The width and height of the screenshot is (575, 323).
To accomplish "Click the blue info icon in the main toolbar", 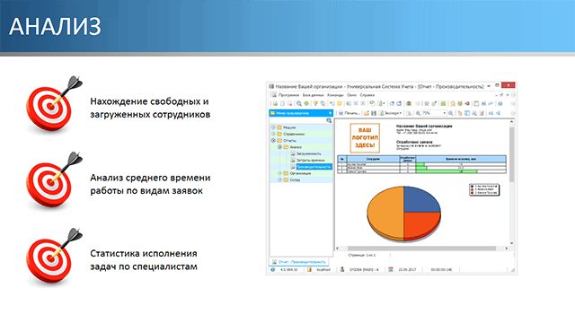I will (x=500, y=104).
